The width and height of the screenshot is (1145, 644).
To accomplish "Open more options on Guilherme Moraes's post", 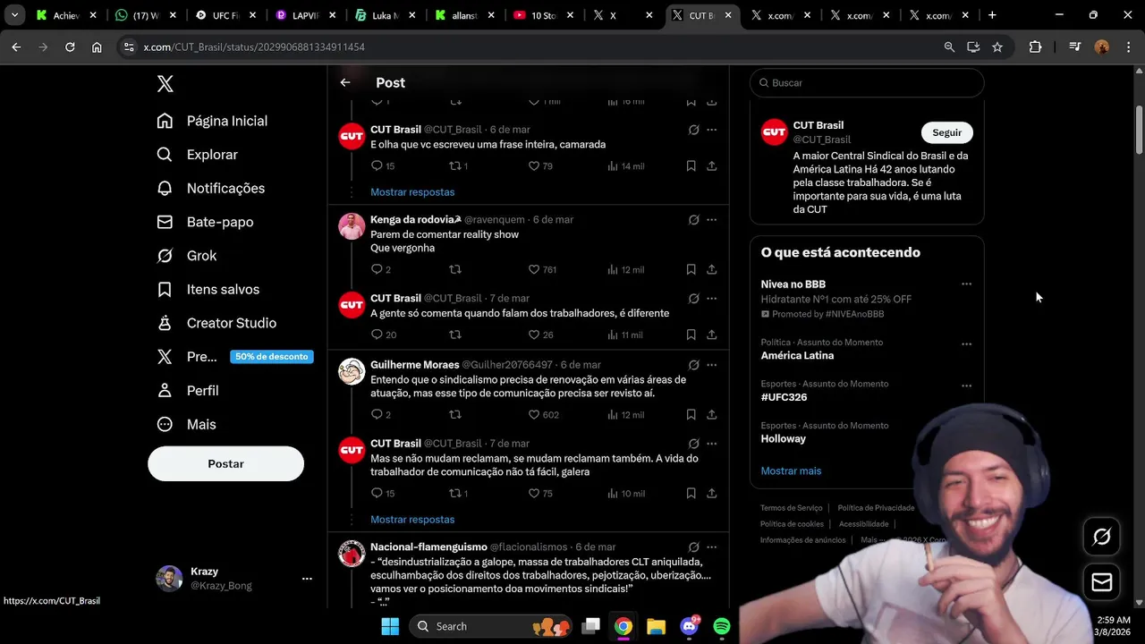I will coord(712,365).
